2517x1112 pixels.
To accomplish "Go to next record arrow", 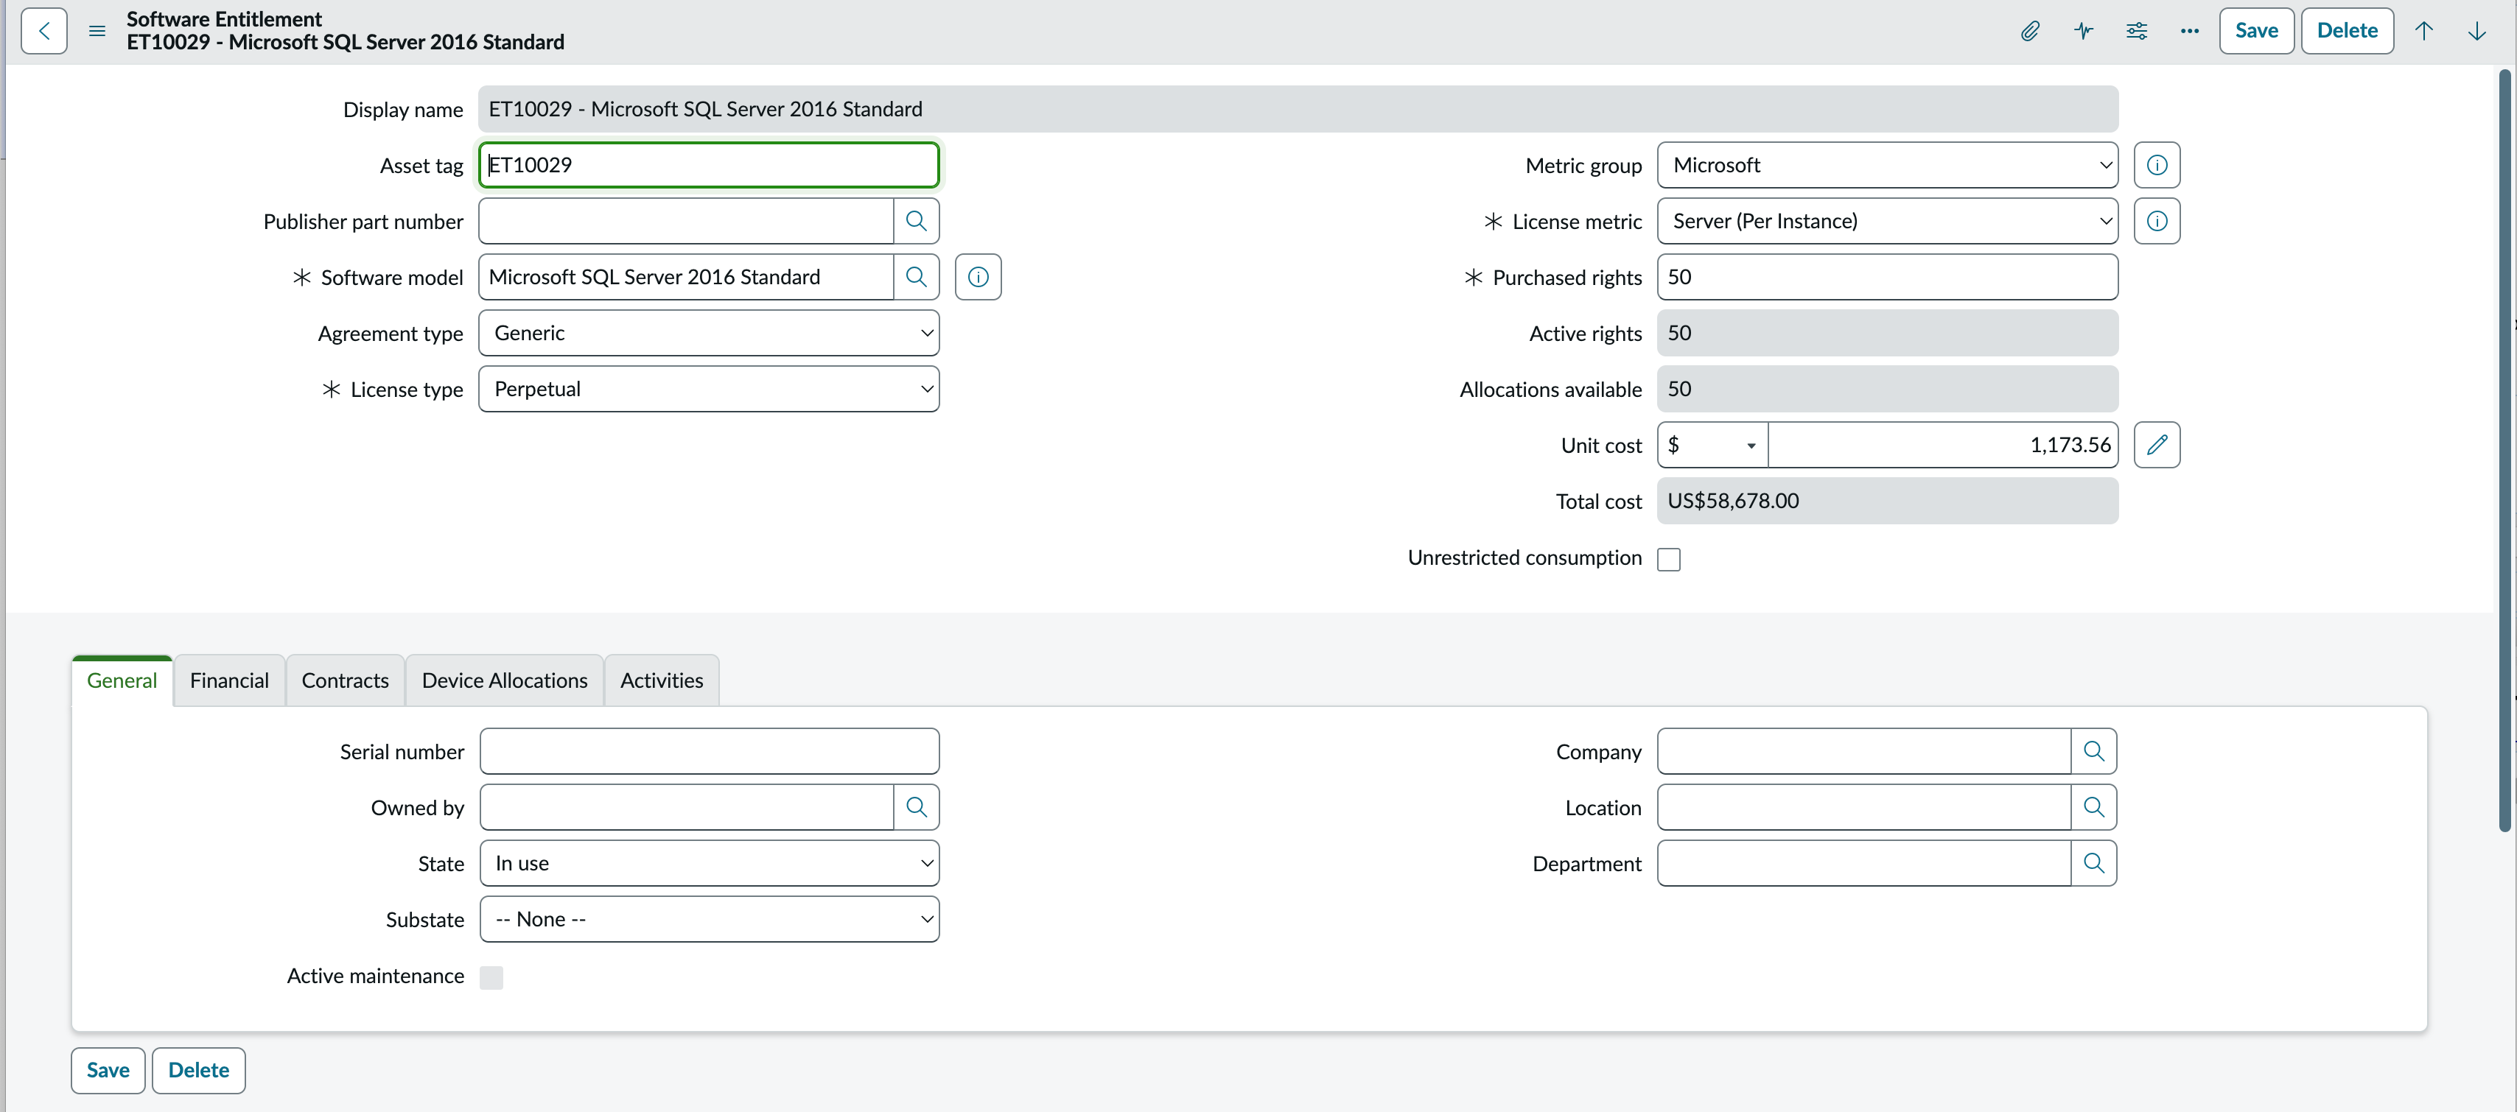I will coord(2477,31).
